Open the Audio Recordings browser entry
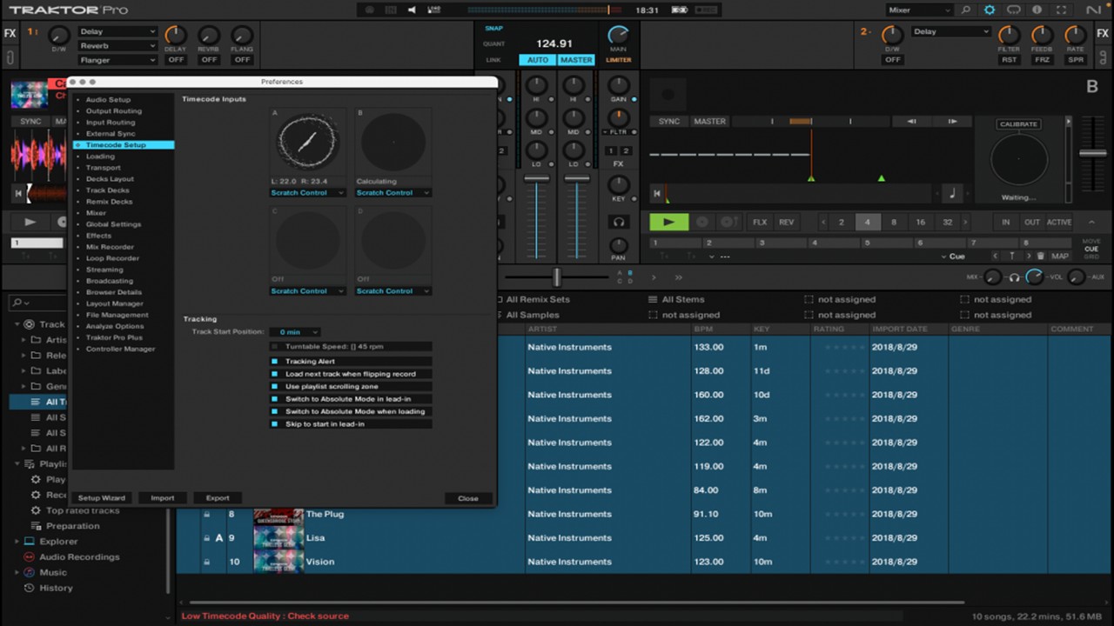 tap(79, 556)
